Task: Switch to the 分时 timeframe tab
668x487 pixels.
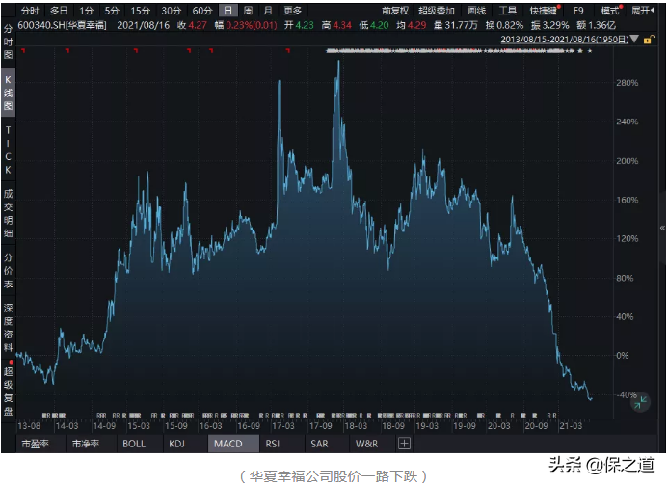Action: pos(29,11)
